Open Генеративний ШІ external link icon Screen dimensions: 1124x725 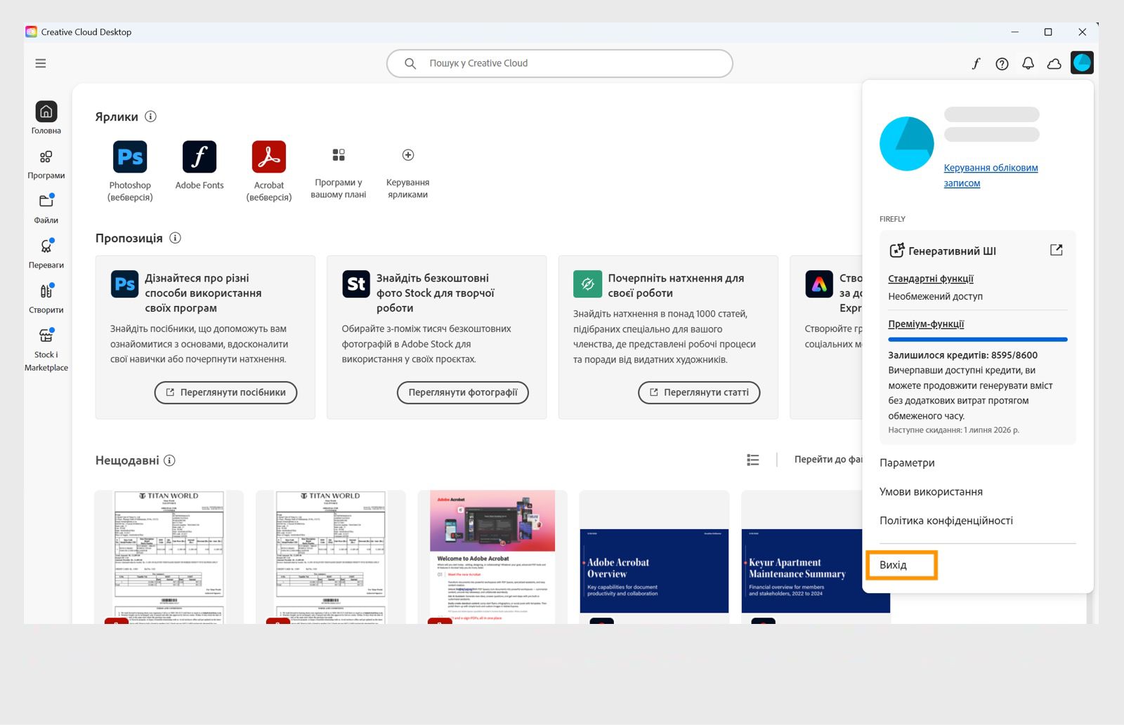(x=1056, y=250)
